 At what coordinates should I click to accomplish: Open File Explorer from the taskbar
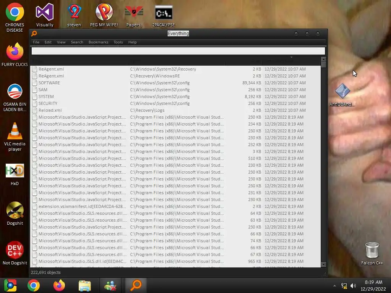(85, 285)
